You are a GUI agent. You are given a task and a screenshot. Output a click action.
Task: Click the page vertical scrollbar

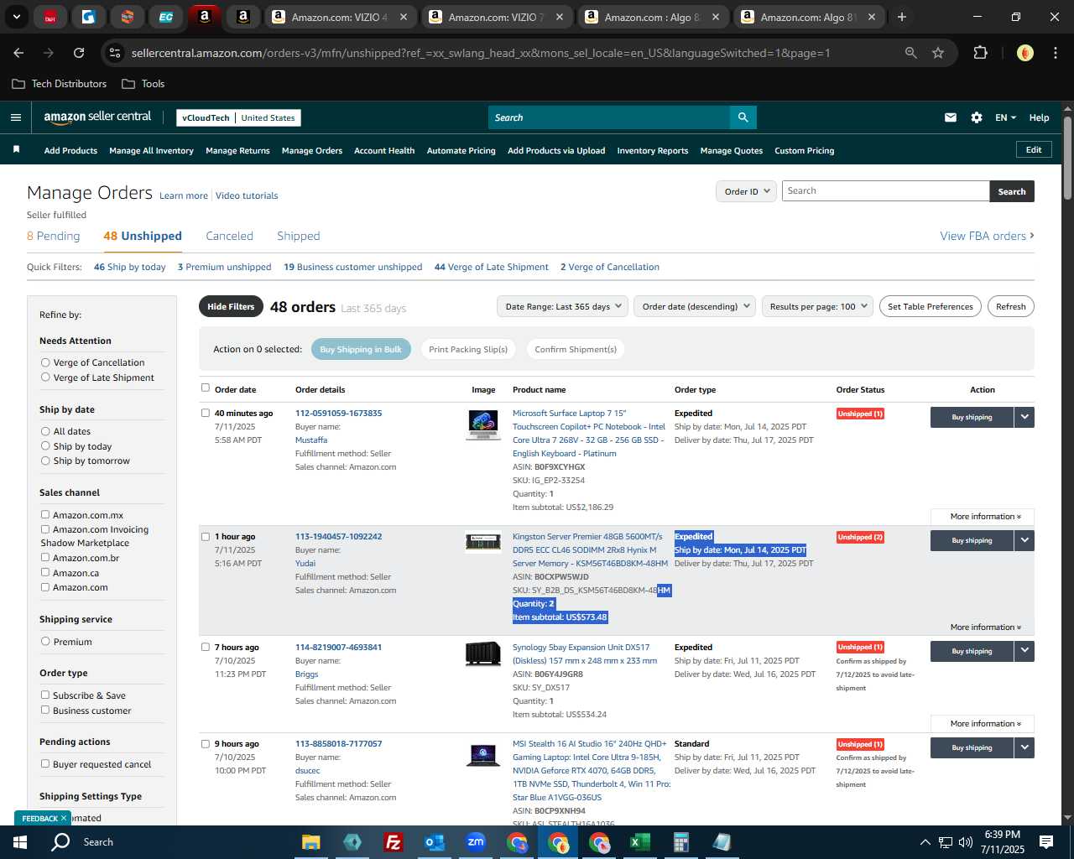point(1067,159)
